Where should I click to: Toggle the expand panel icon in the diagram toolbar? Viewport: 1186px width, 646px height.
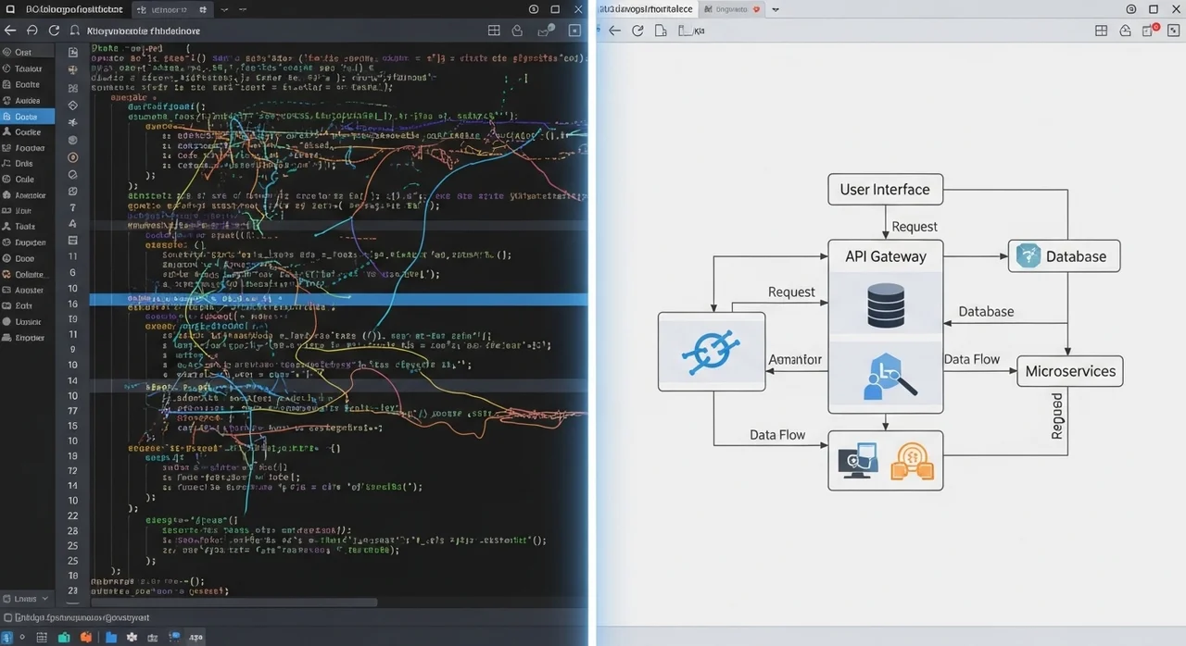[1173, 31]
